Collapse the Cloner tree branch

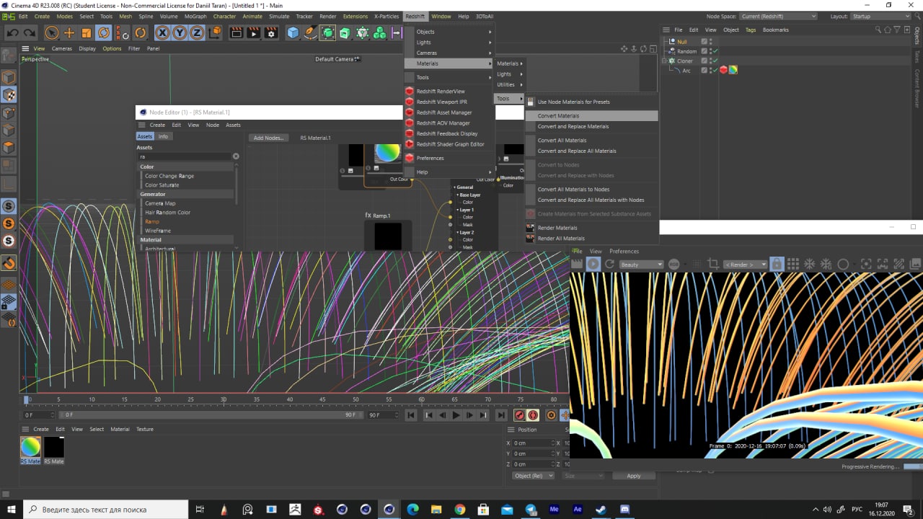tap(665, 61)
